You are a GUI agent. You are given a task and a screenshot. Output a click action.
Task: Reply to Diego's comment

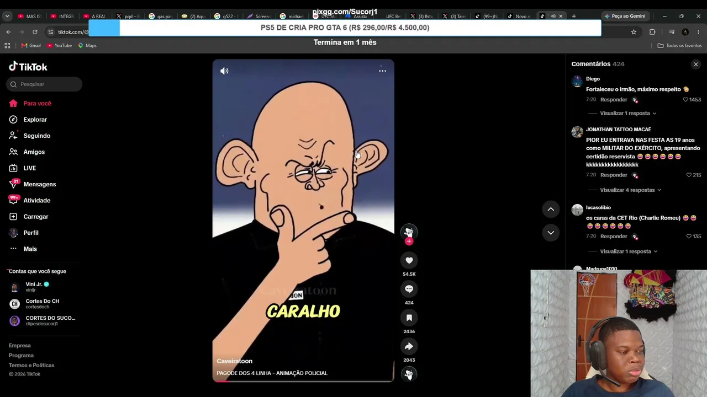[614, 100]
